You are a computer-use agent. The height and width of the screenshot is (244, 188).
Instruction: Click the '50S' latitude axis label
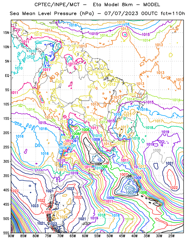pyautogui.click(x=6, y=219)
